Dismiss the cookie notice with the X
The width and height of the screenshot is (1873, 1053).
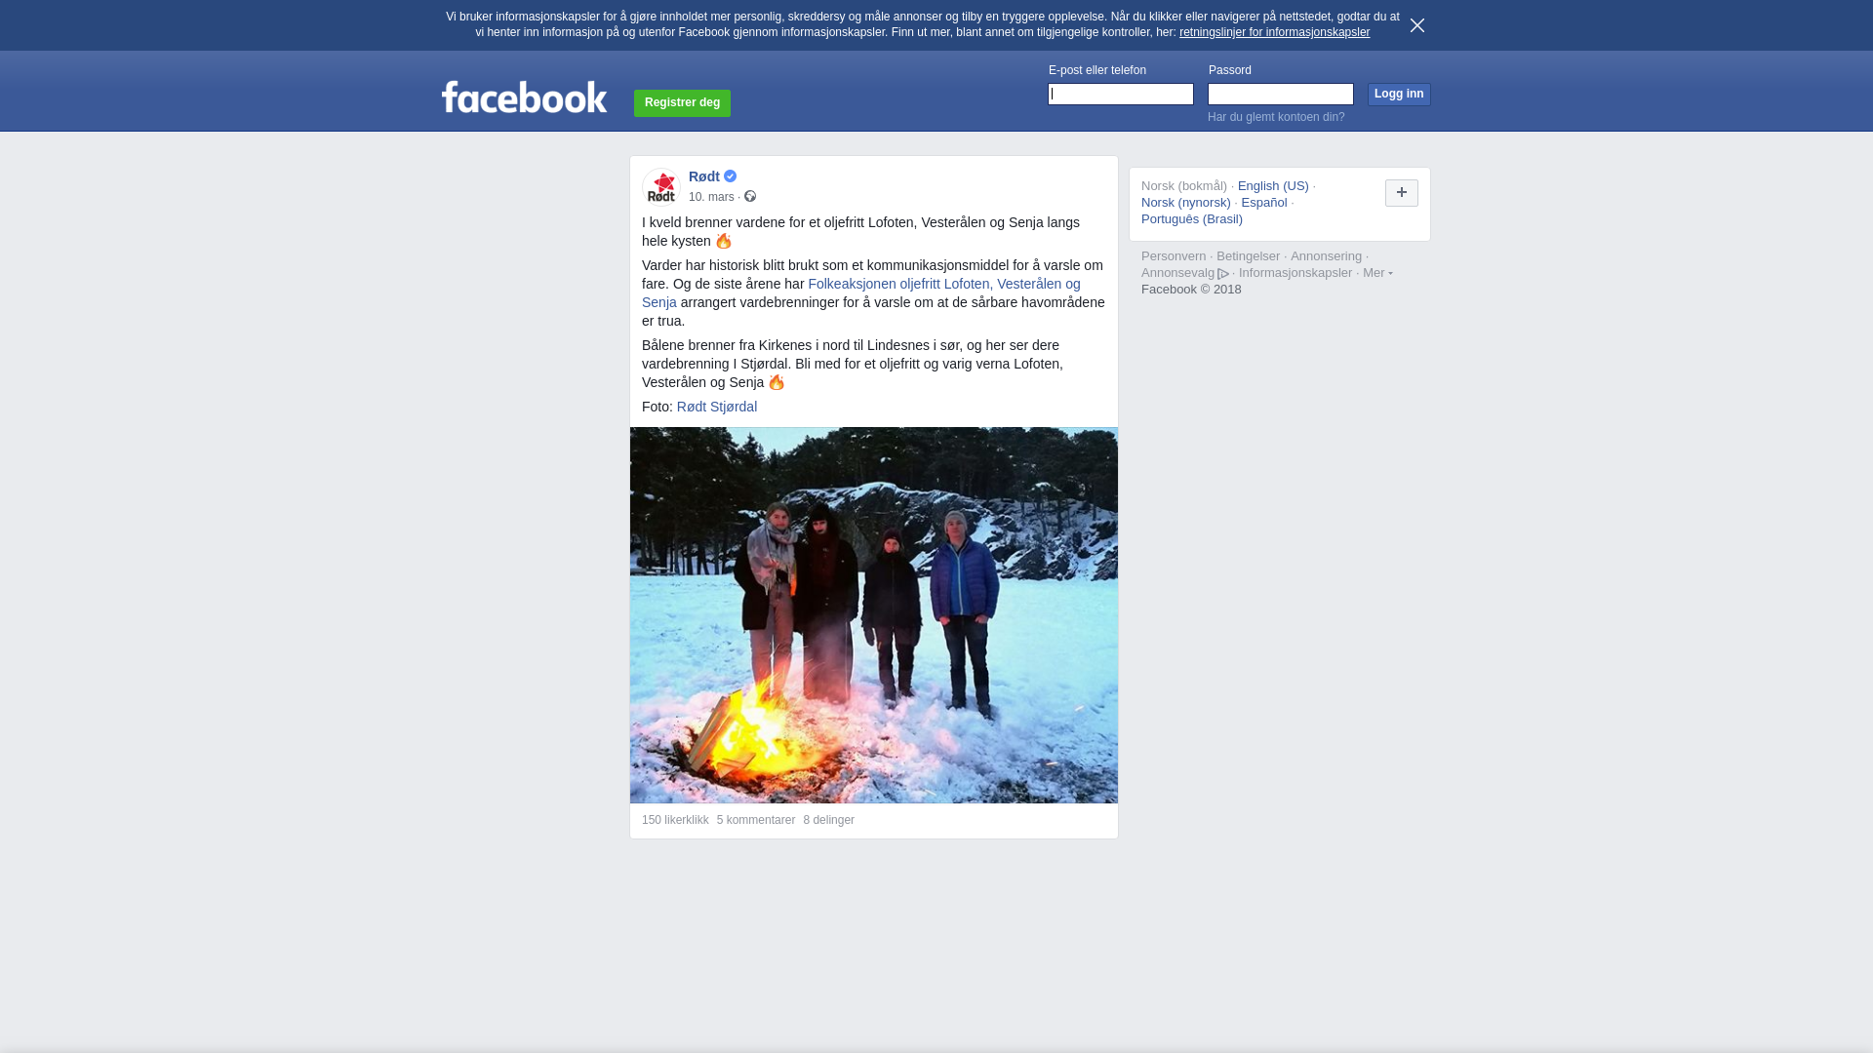[x=1417, y=25]
